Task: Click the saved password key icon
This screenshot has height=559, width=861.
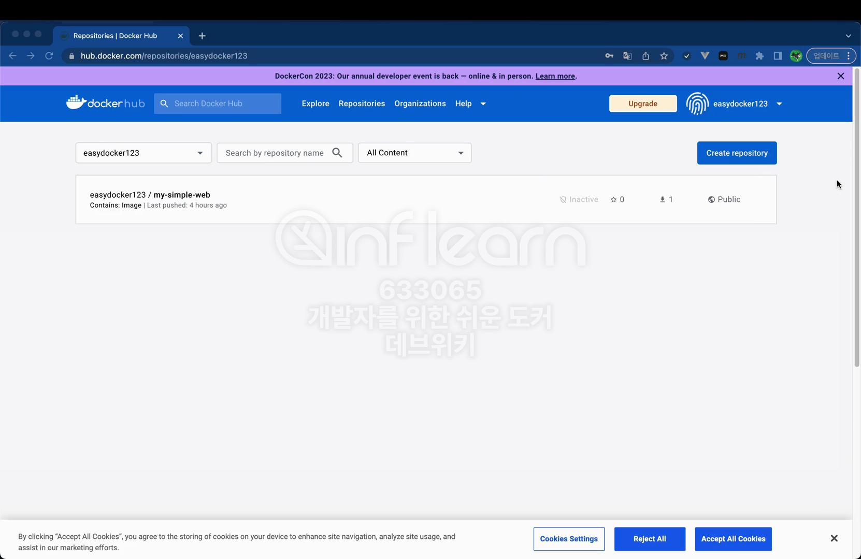Action: click(609, 56)
